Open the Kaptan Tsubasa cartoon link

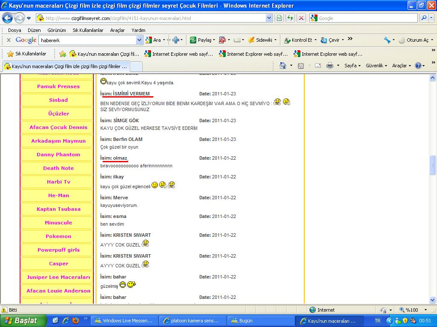coord(58,209)
